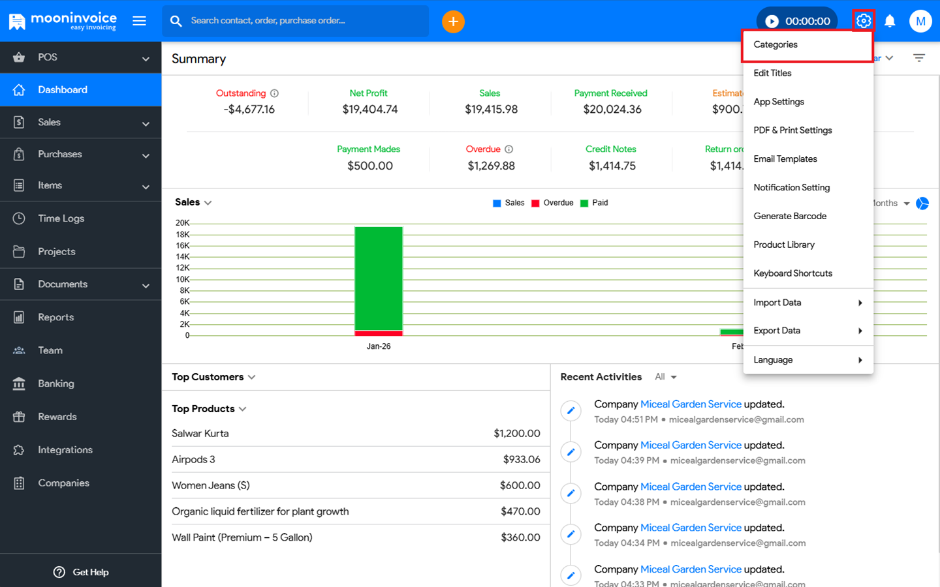Screen dimensions: 940x587
Task: Toggle the Paid legend series
Action: pos(594,203)
